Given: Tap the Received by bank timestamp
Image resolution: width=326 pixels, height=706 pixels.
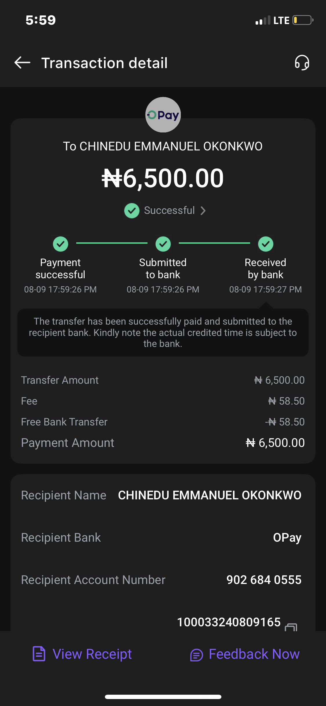Looking at the screenshot, I should click(x=265, y=289).
